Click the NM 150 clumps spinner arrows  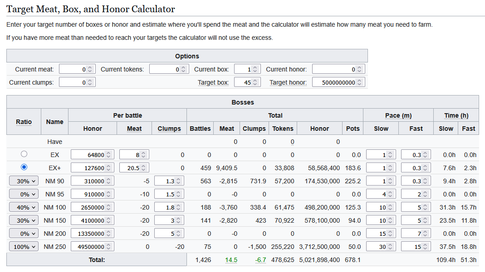point(178,220)
